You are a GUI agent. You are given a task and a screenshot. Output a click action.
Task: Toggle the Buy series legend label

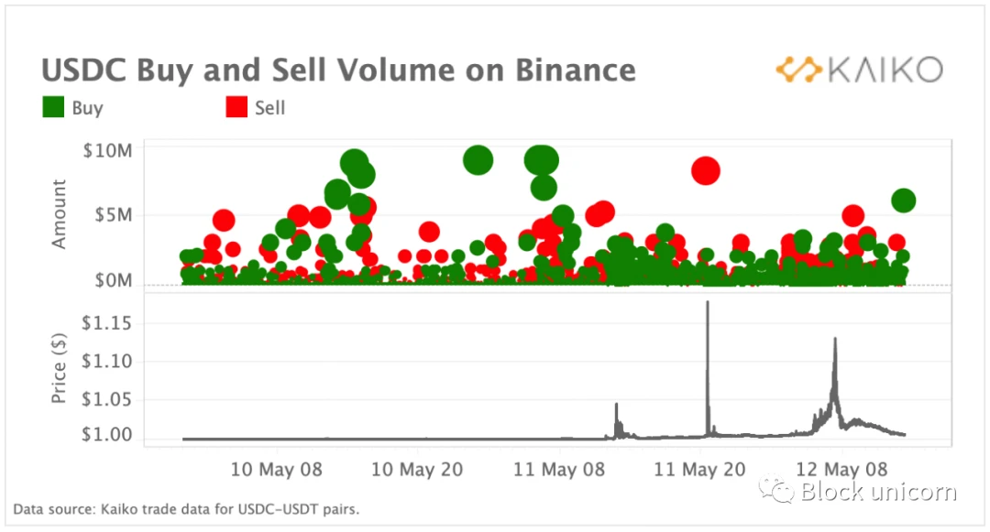[x=87, y=108]
